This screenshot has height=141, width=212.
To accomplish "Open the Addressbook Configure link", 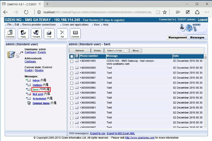I will tap(30, 62).
